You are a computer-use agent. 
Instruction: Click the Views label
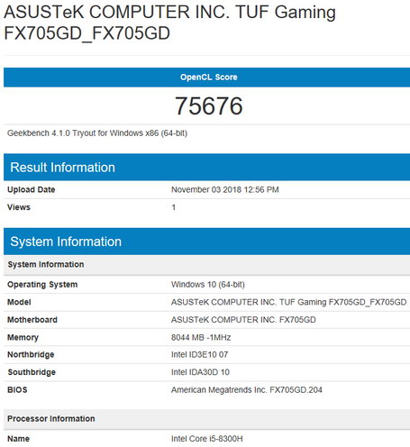19,207
